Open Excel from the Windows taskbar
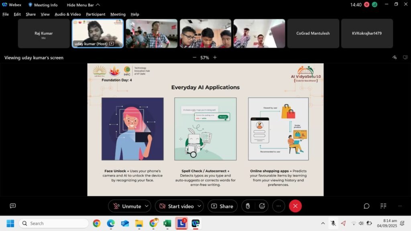Image resolution: width=411 pixels, height=231 pixels. [167, 223]
